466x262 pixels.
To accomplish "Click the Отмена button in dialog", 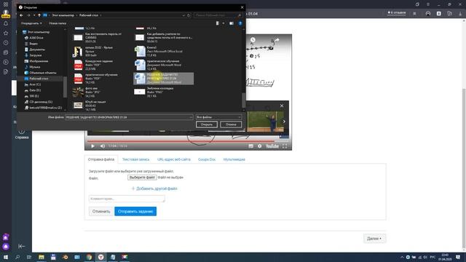I will click(231, 124).
